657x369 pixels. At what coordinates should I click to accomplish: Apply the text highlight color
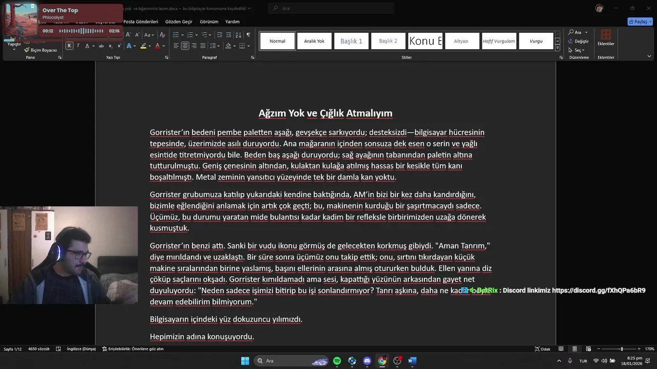tap(143, 46)
